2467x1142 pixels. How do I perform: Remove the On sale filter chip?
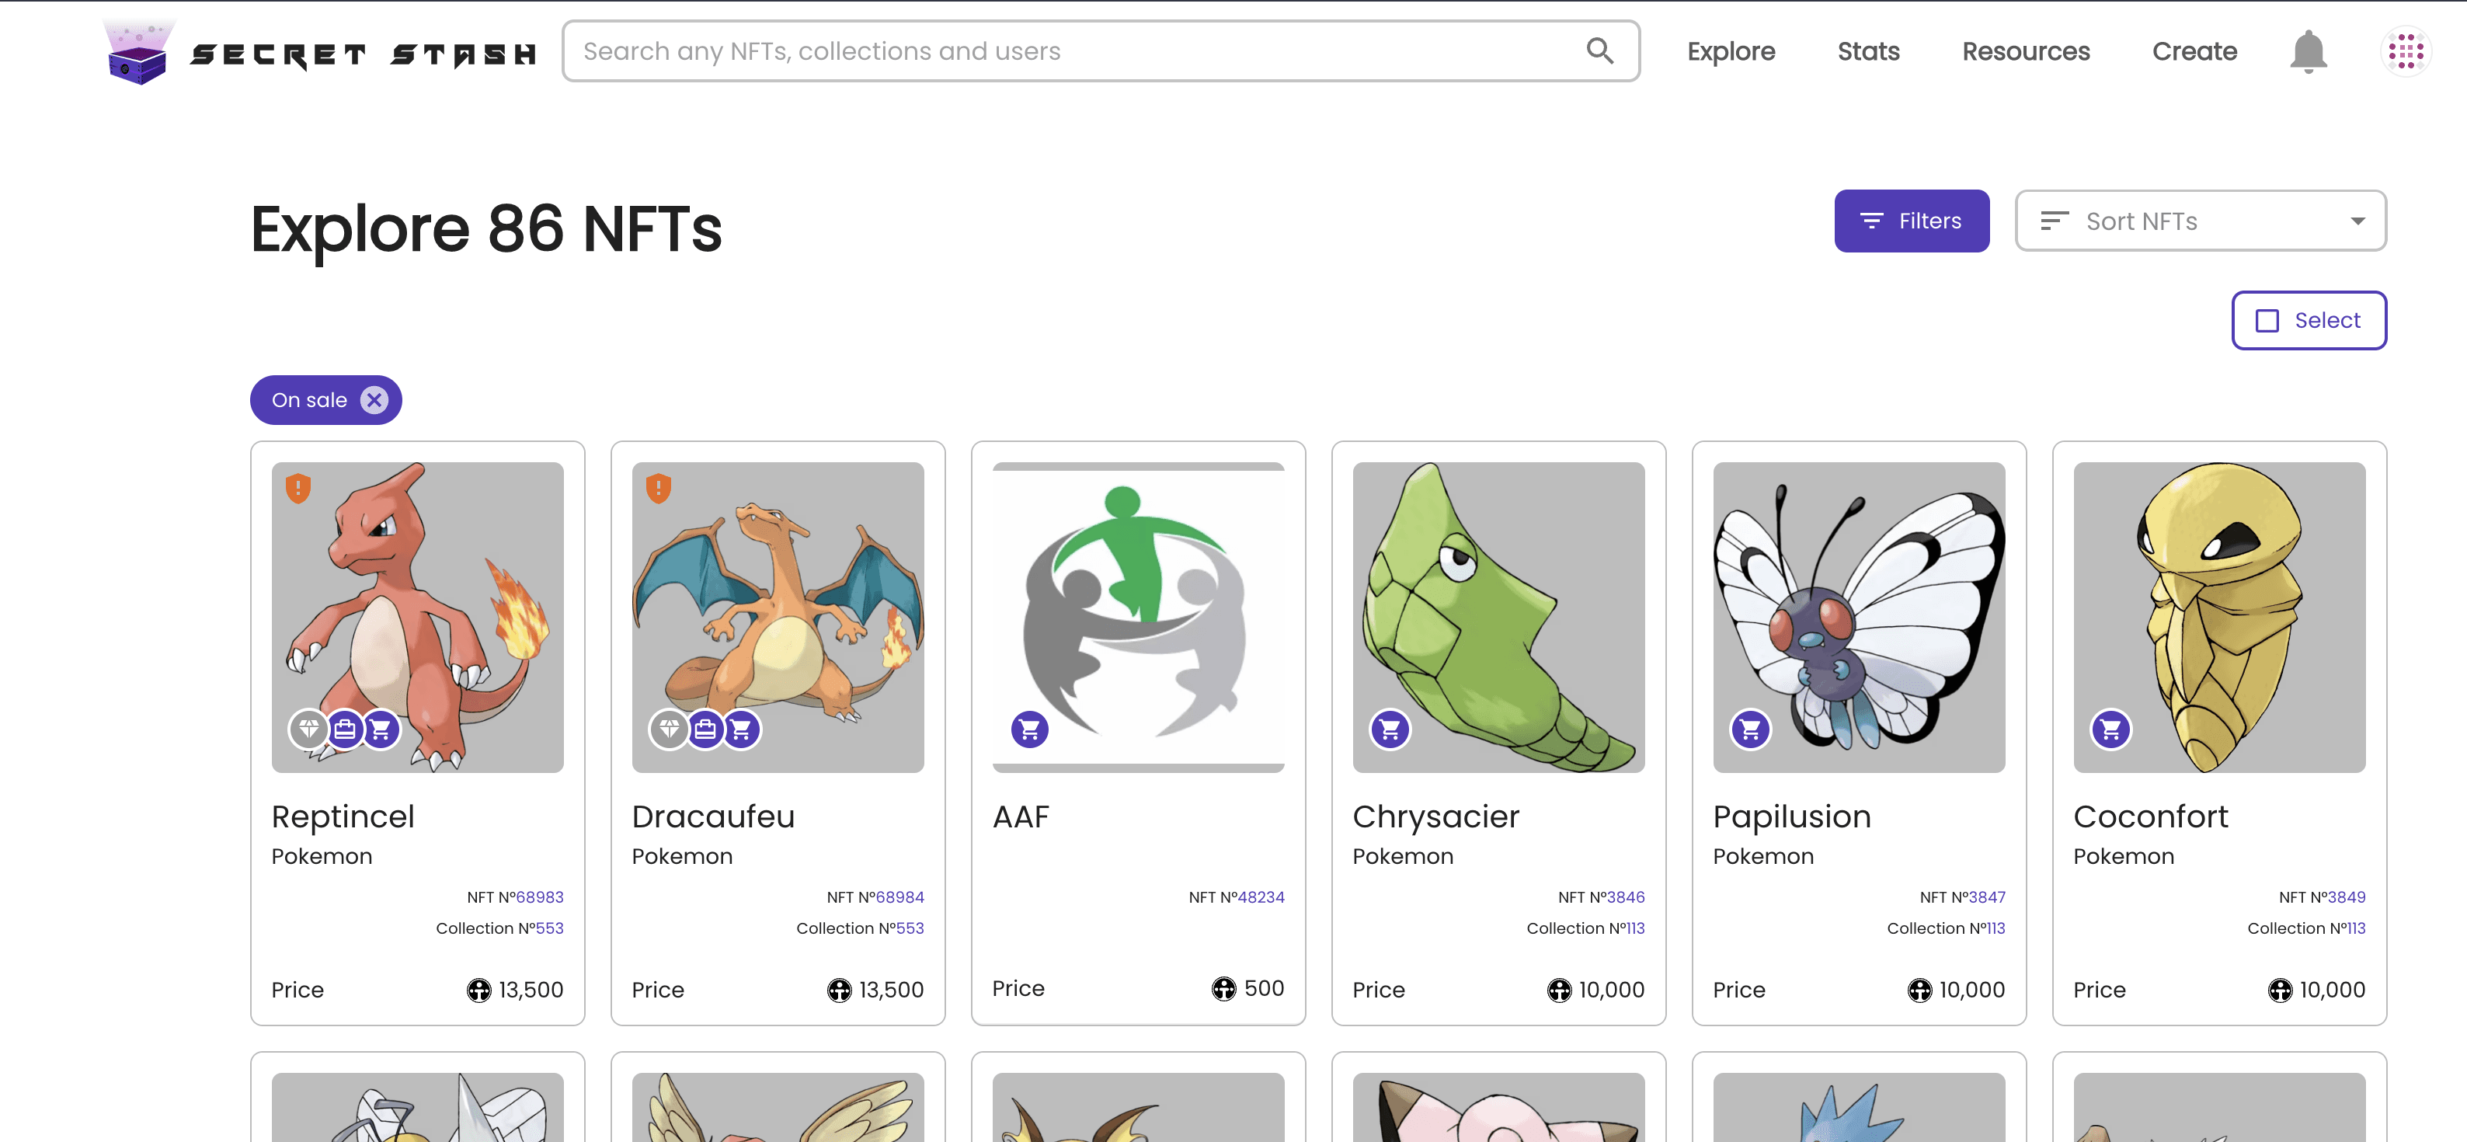[x=374, y=400]
